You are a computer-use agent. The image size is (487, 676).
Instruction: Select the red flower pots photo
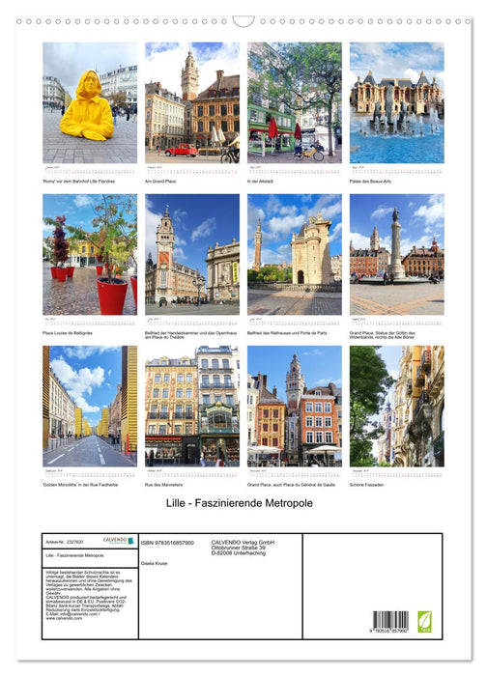(x=90, y=254)
